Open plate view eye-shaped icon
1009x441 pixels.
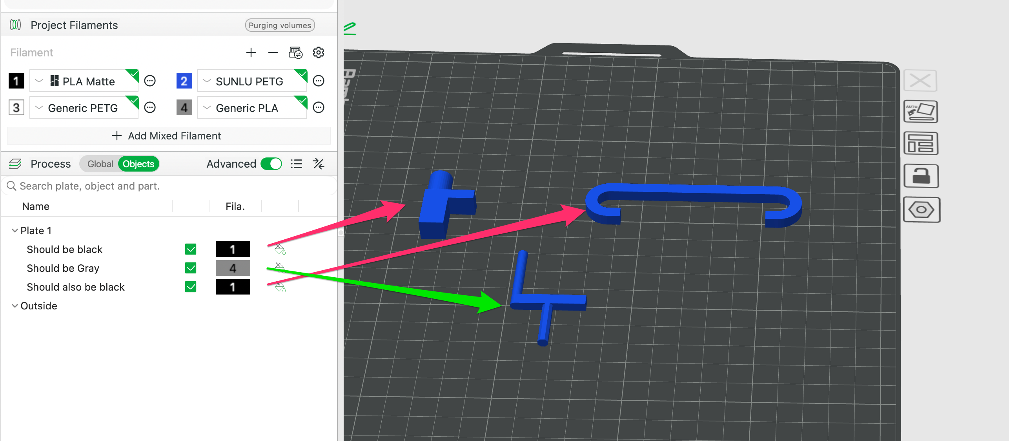922,210
